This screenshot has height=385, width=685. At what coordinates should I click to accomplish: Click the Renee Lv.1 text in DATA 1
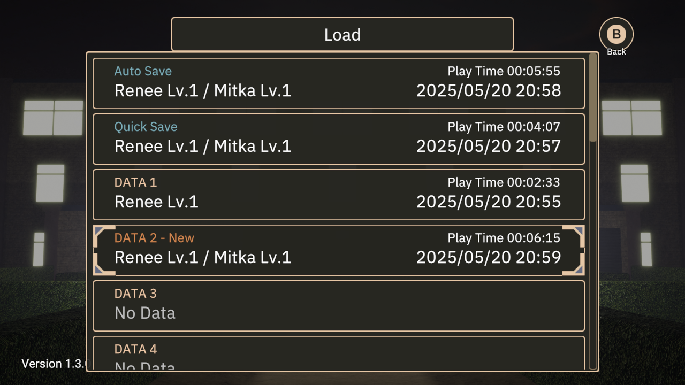coord(156,202)
